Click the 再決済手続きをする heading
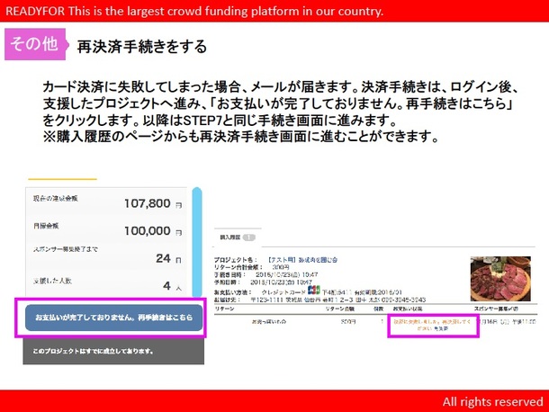Screen dimensions: 549x412 pos(141,46)
